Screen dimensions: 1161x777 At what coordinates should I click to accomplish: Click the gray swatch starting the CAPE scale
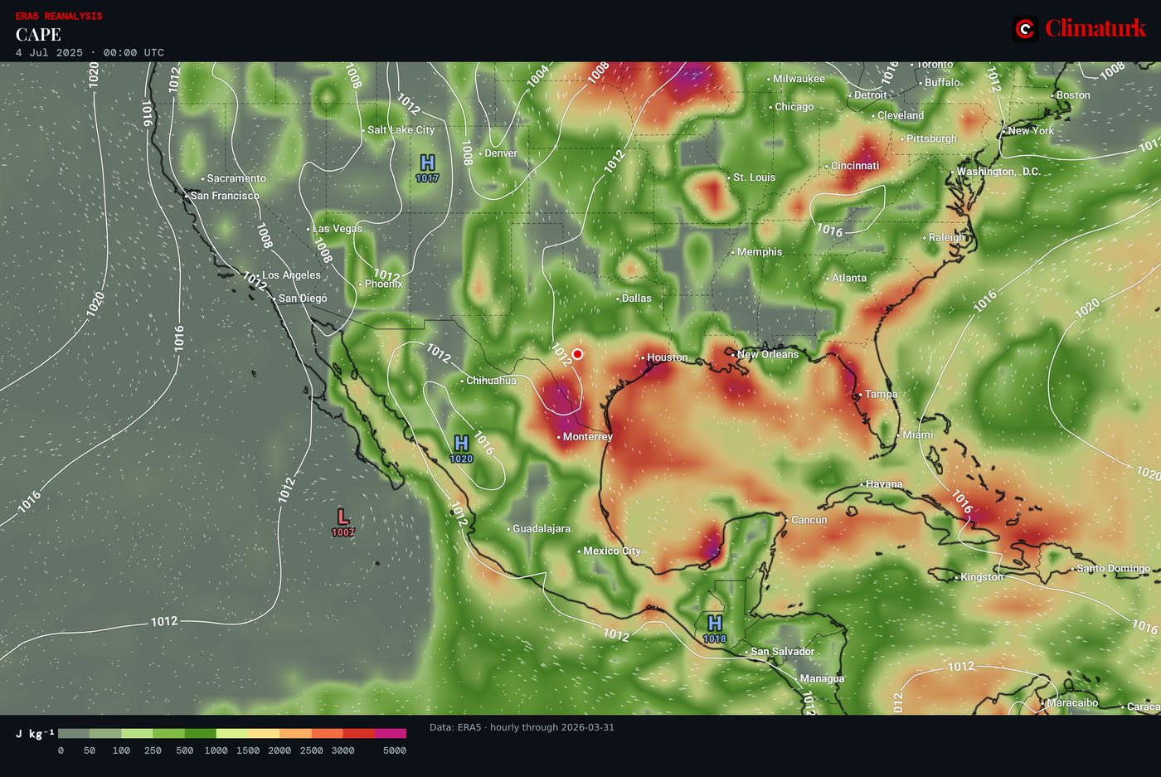pyautogui.click(x=74, y=733)
